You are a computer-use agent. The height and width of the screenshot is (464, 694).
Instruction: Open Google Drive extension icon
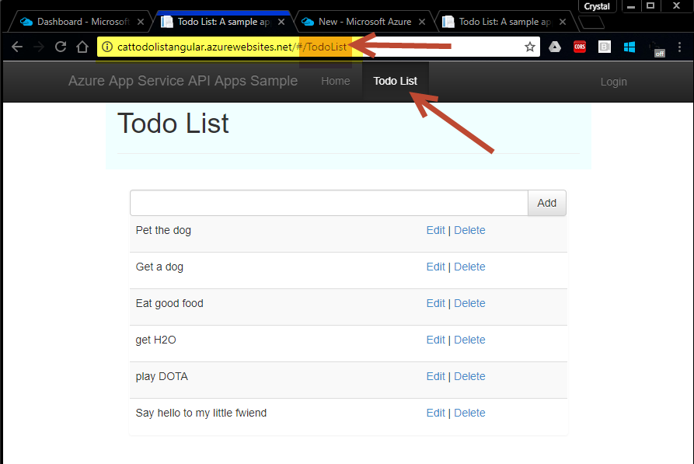pos(555,47)
